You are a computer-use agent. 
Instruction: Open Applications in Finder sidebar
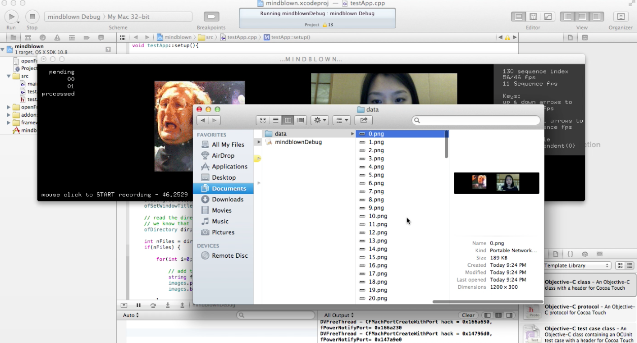point(223,166)
